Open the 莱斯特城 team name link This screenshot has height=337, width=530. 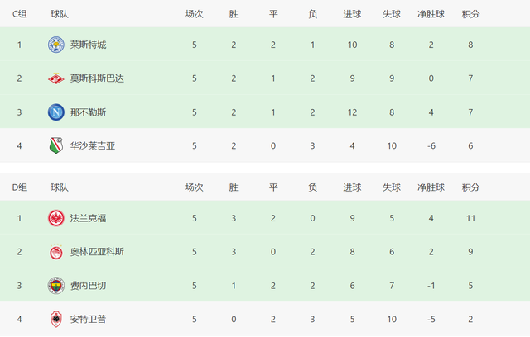(x=89, y=45)
